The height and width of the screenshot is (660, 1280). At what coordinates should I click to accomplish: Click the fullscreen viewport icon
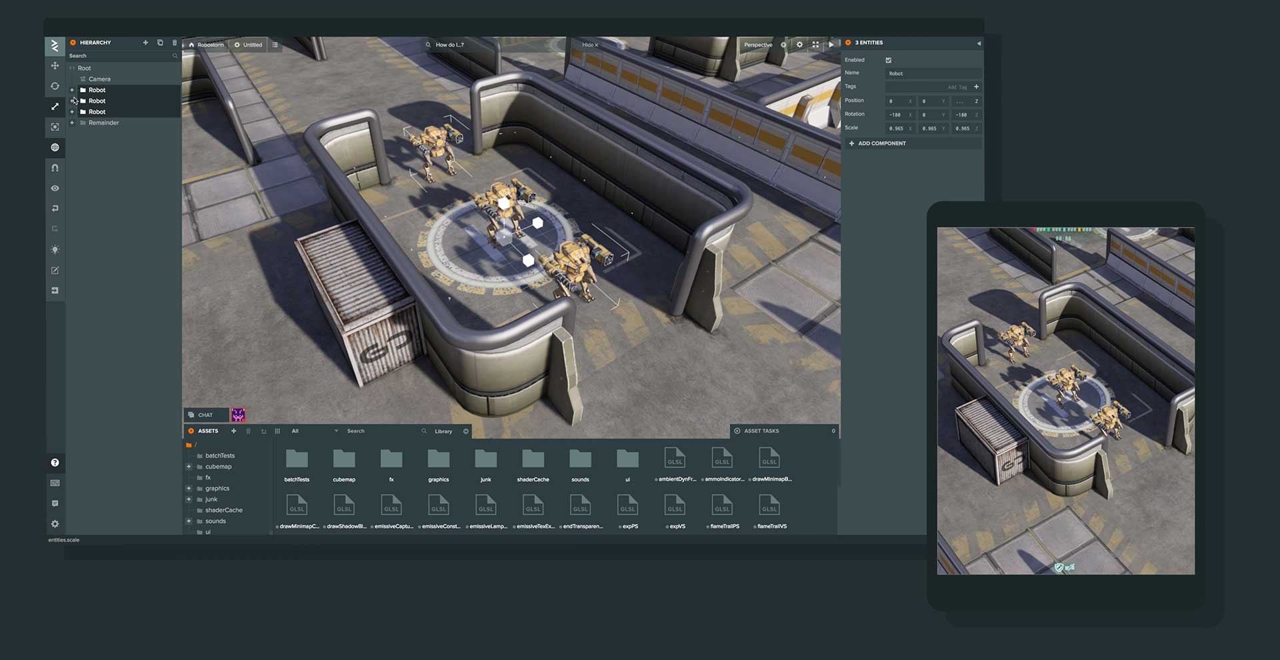(x=815, y=45)
